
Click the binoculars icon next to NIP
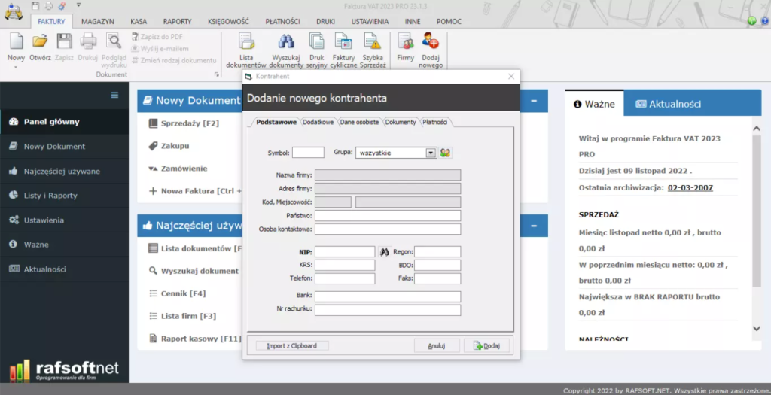coord(385,251)
